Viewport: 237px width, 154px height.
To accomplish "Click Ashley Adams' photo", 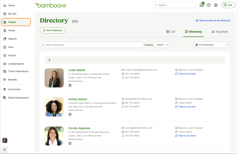I will [x=54, y=107].
